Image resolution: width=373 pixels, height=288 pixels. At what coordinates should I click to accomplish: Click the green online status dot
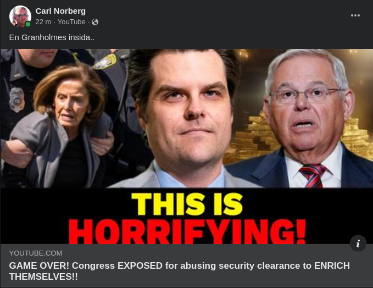[x=28, y=24]
